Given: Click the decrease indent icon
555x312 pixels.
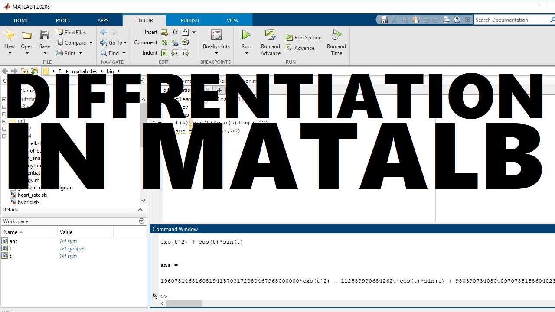Looking at the screenshot, I should pos(185,53).
